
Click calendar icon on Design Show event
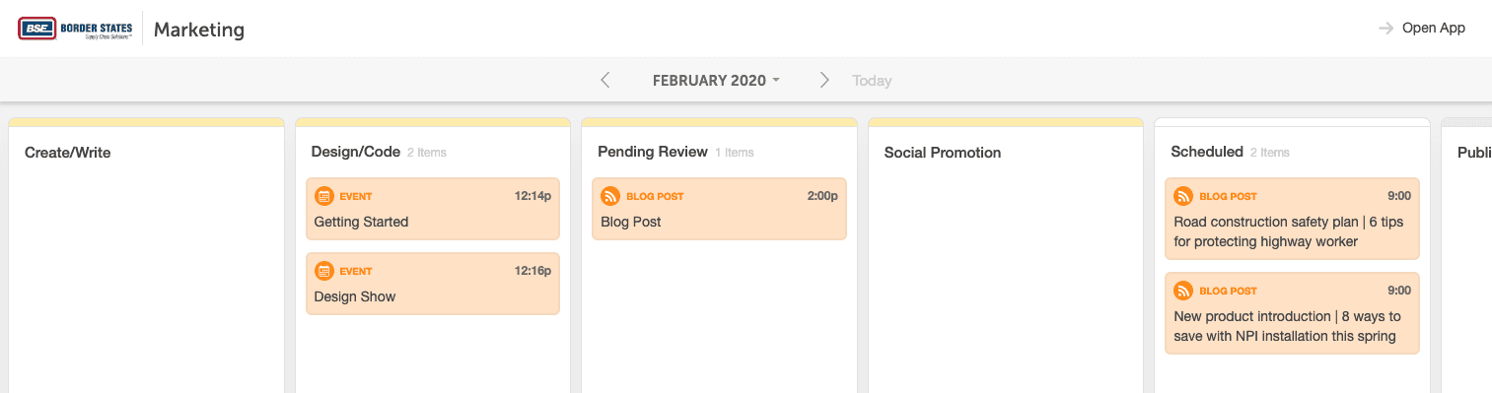[323, 271]
